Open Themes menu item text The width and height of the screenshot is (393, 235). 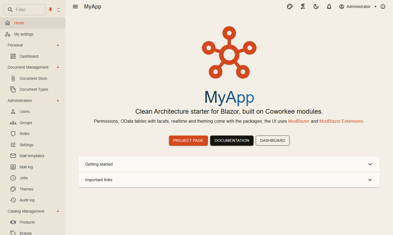click(x=26, y=189)
